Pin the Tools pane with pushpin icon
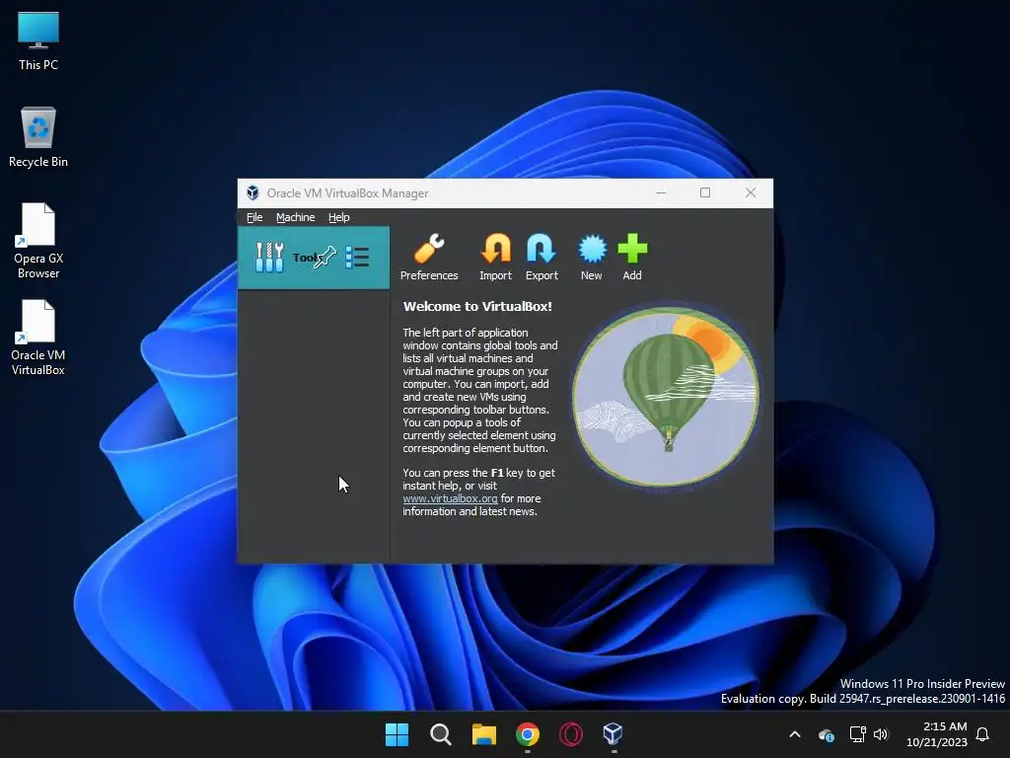1010x758 pixels. coord(325,258)
